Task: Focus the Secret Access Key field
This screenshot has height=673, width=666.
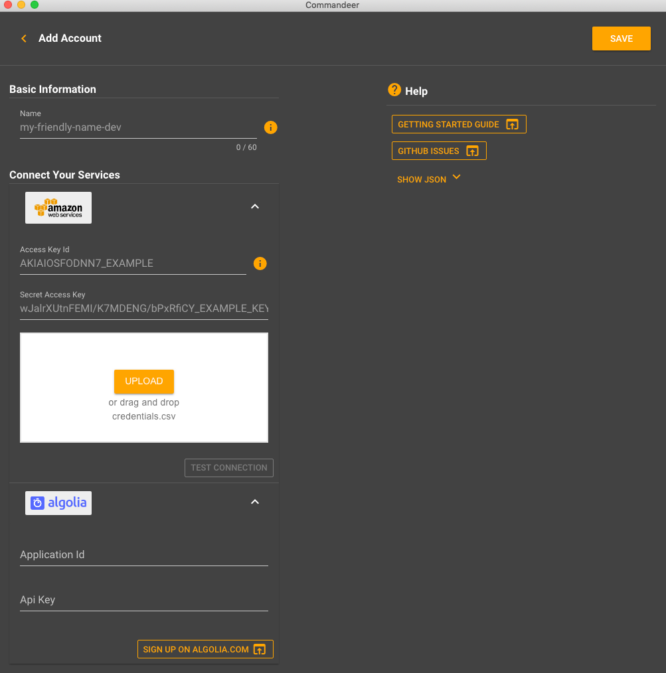Action: click(144, 309)
